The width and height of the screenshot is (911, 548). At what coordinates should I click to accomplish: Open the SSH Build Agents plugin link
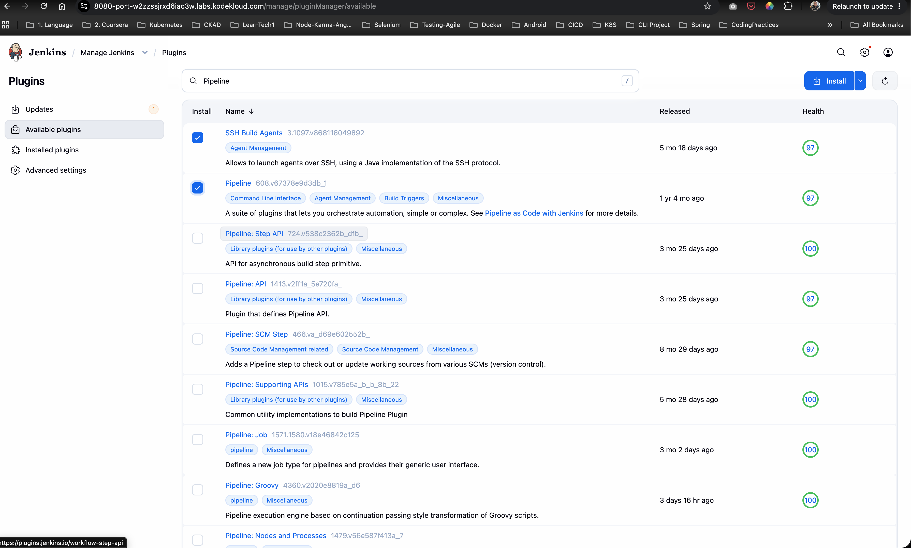254,133
